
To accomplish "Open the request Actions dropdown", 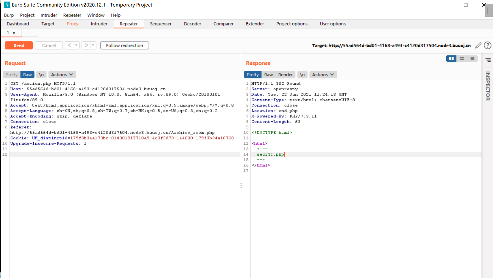I will [x=62, y=75].
